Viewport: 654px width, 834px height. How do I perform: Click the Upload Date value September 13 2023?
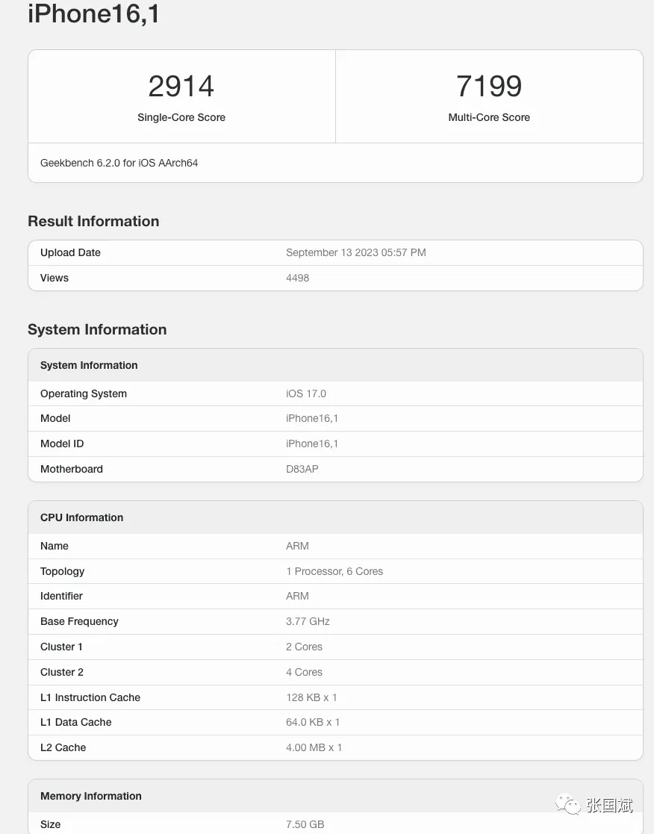pos(355,252)
